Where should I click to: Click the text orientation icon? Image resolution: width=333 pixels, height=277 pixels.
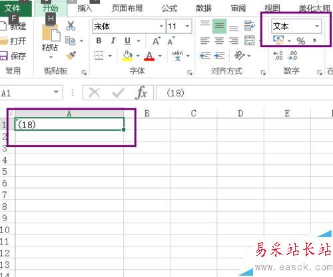point(239,55)
